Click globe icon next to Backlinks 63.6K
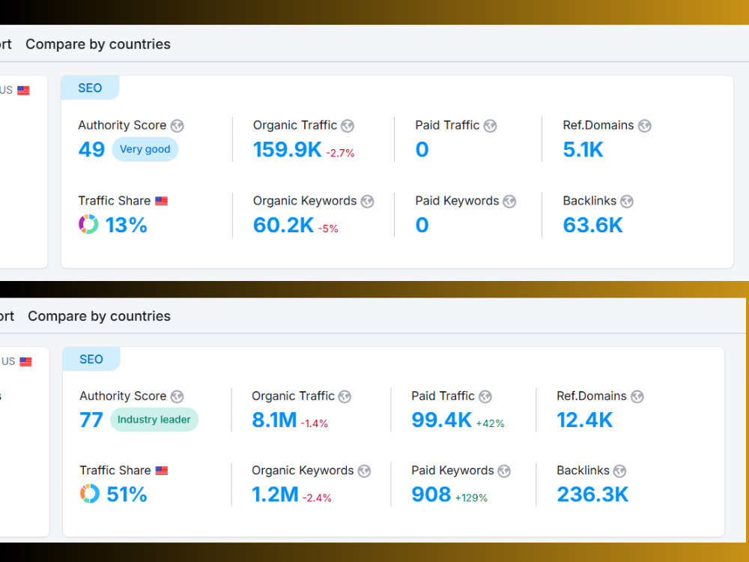Viewport: 749px width, 562px height. 627,202
